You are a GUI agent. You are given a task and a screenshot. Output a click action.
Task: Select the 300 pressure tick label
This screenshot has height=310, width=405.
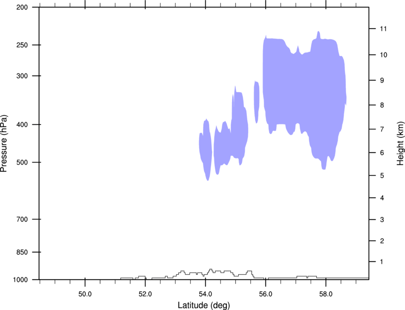[x=22, y=76]
